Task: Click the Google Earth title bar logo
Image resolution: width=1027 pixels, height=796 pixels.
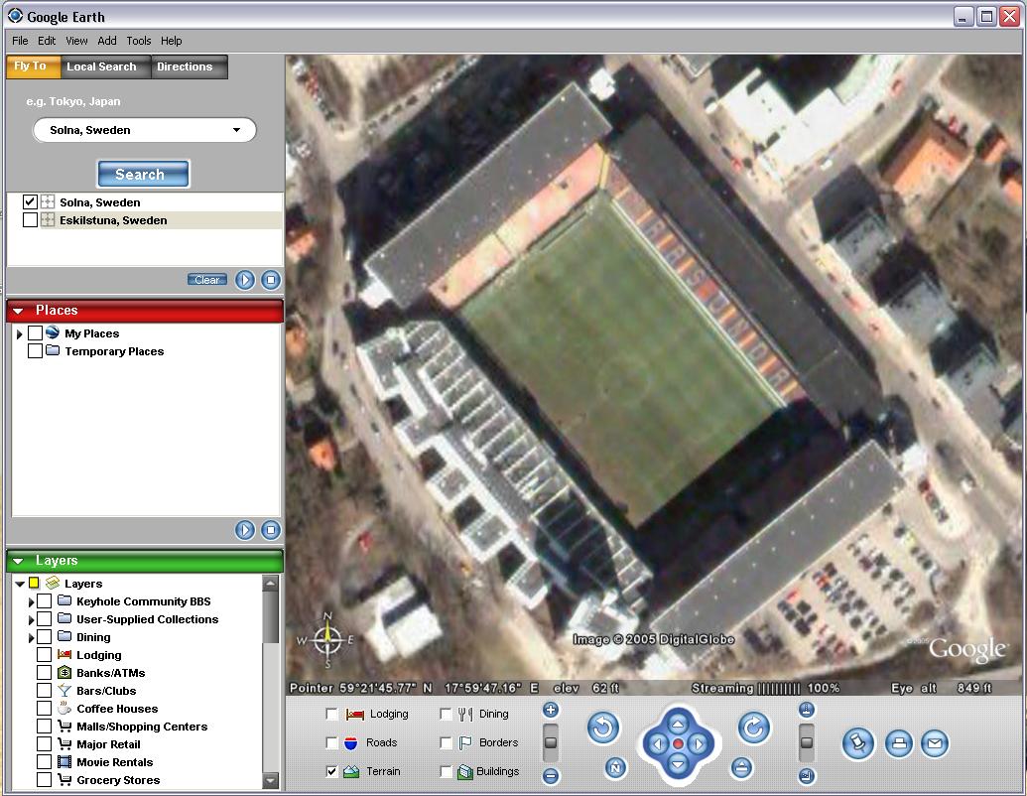Action: (x=15, y=16)
